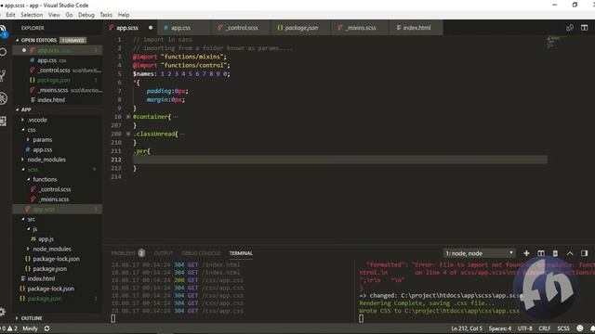Open the Debug Console panel tab
Screen dimensions: 595x334
[201, 253]
